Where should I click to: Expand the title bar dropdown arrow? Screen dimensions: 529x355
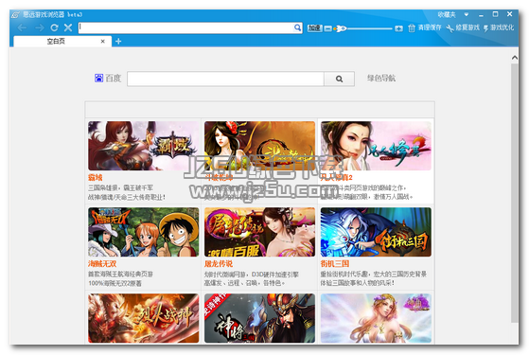click(x=467, y=14)
